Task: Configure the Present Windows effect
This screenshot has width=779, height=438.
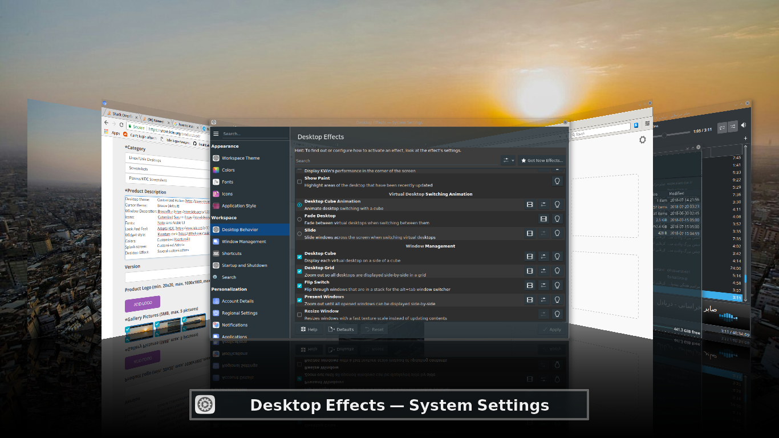Action: [543, 300]
